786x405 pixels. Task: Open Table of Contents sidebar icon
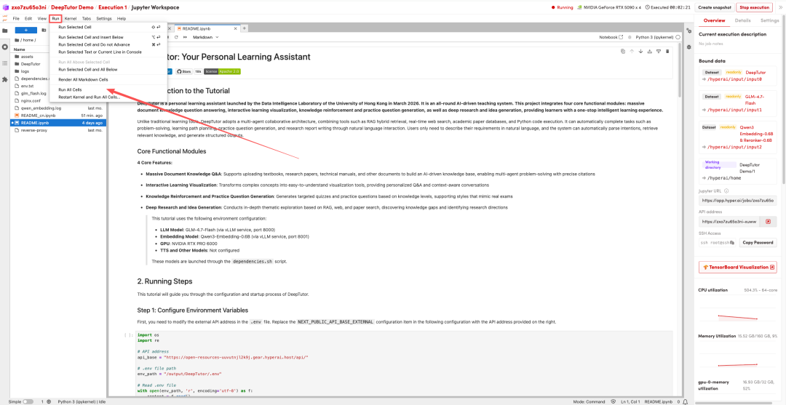(x=5, y=63)
